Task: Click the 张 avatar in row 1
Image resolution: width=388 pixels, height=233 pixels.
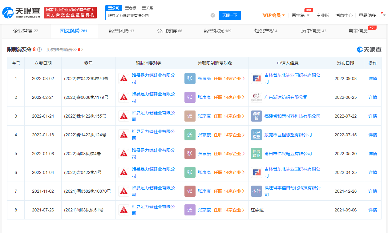Action: click(190, 78)
